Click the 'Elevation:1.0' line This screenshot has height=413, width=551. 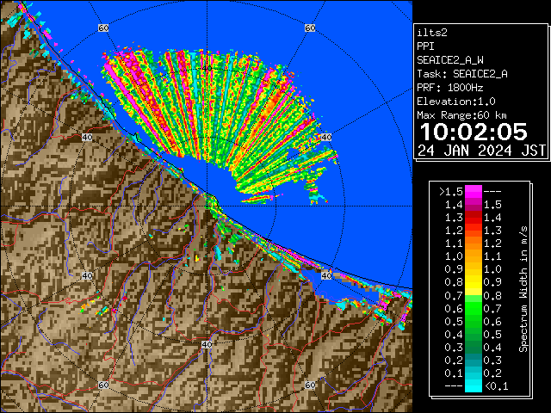(x=456, y=102)
